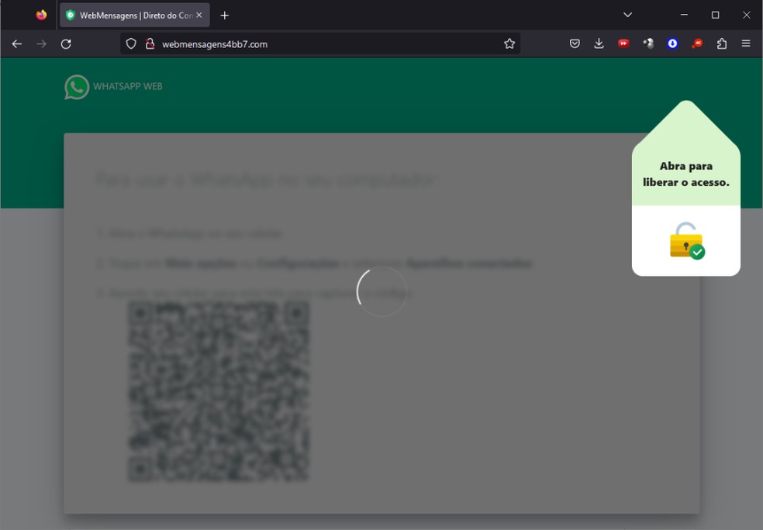Save the page to Pocket
Viewport: 763px width, 530px height.
[574, 43]
